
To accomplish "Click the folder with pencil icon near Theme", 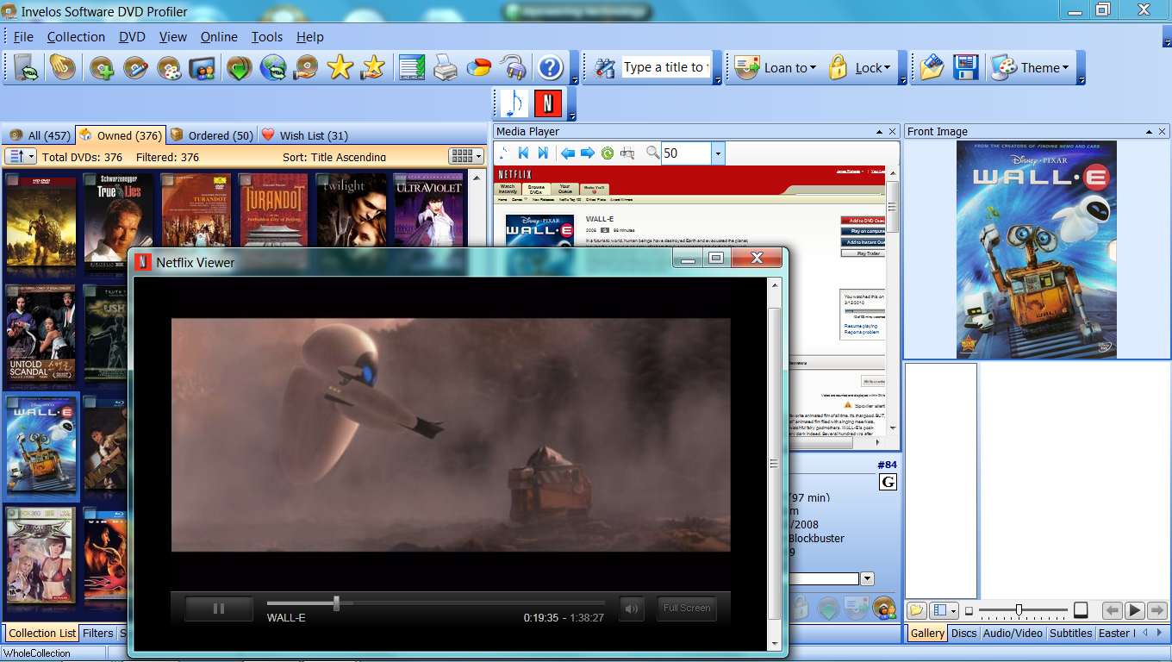I will [x=932, y=67].
